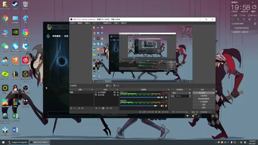Viewport: 258px width, 145px height.
Task: Pop out the Audio Mixer dock
Action: click(x=168, y=90)
